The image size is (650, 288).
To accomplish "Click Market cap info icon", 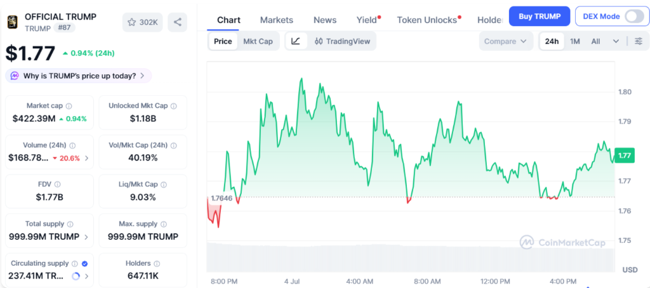I will pos(69,106).
